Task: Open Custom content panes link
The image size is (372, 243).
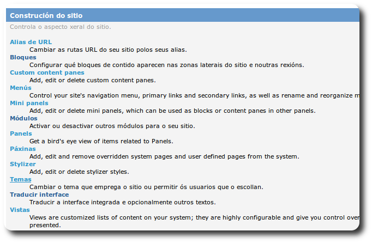Action: pos(47,72)
